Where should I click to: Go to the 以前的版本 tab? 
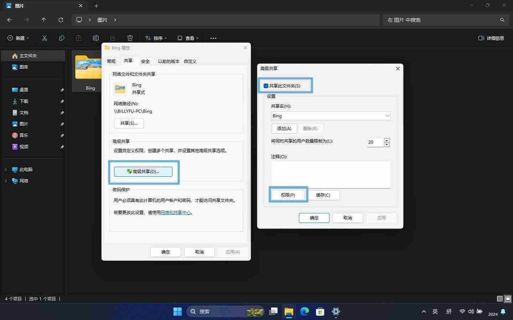coord(169,61)
